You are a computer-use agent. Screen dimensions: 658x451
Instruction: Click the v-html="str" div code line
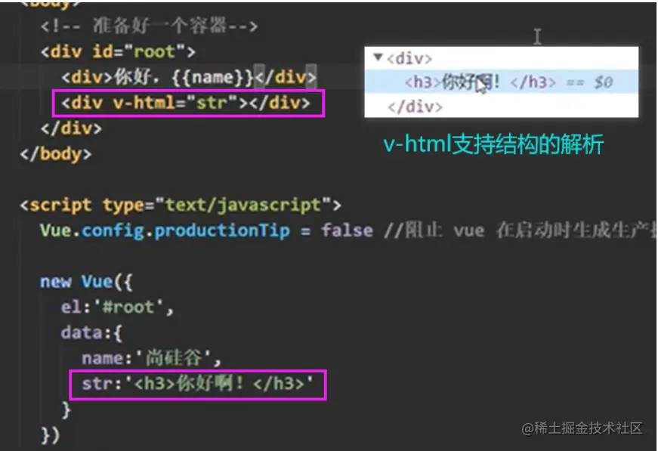pyautogui.click(x=186, y=103)
